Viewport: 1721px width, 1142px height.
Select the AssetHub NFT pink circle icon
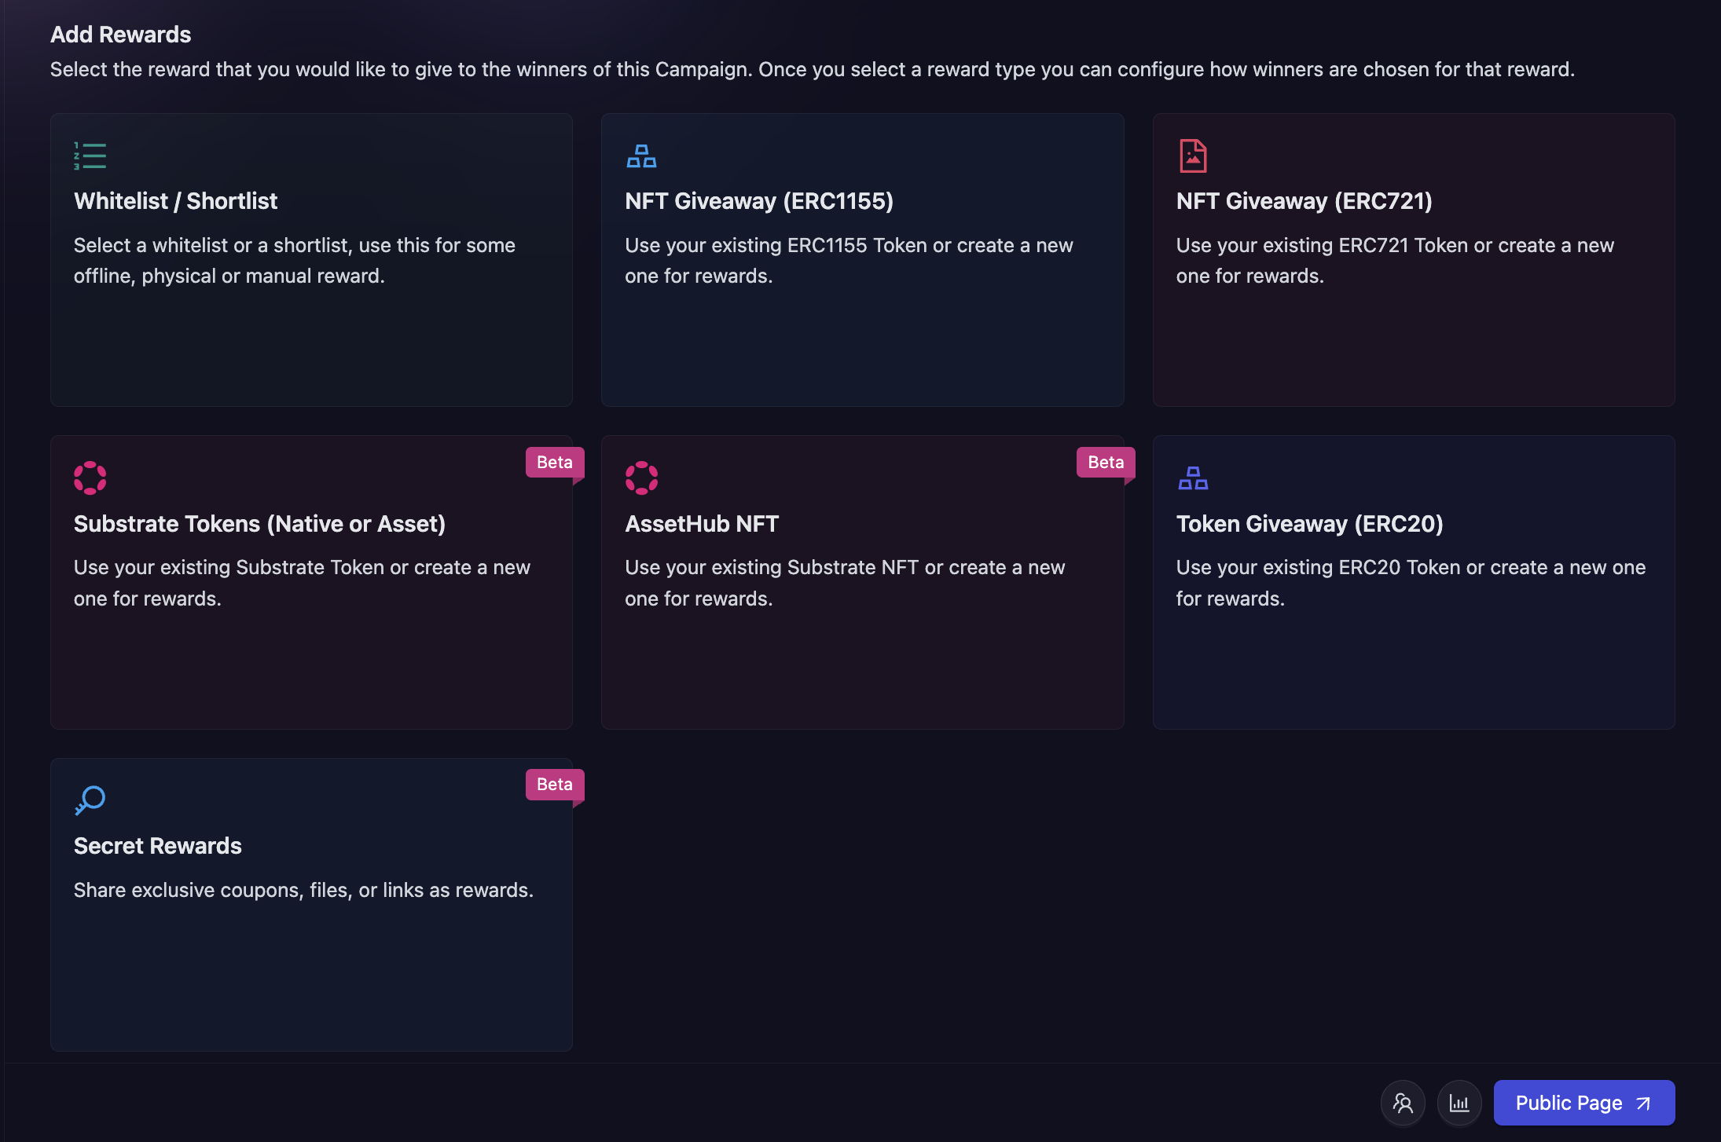click(x=642, y=478)
